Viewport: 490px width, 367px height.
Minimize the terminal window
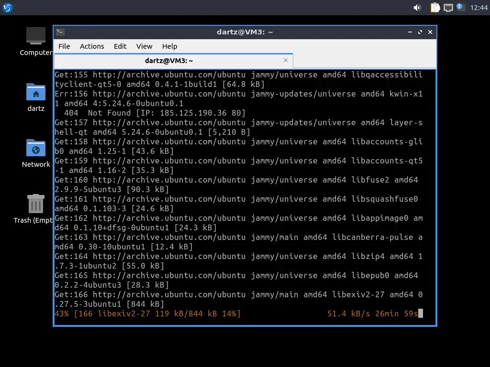[x=410, y=32]
